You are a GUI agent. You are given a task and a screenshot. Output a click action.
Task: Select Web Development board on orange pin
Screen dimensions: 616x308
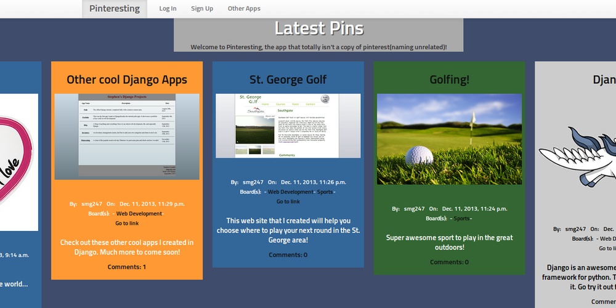(139, 214)
